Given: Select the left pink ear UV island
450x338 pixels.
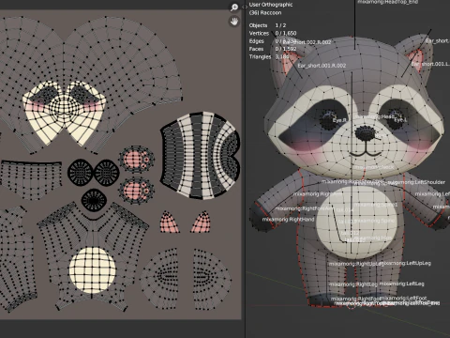Looking at the screenshot, I should coord(170,222).
